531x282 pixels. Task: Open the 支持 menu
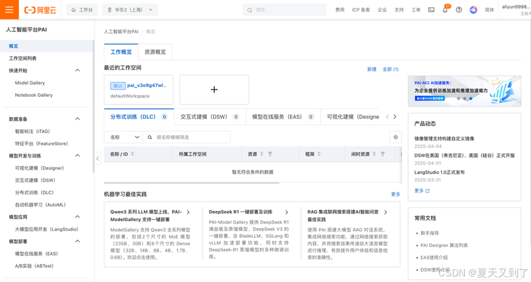point(399,10)
